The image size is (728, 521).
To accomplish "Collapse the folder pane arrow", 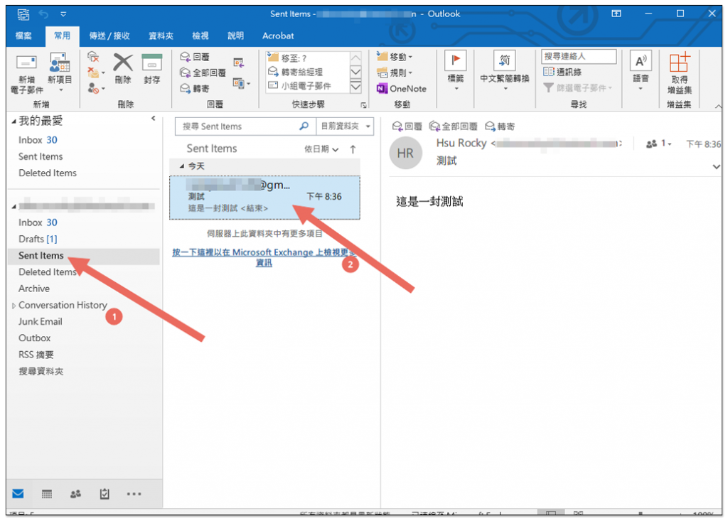I will 154,119.
